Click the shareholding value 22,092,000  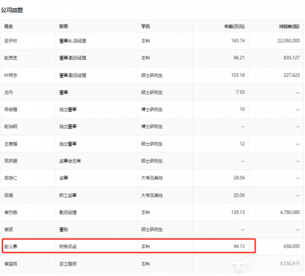(288, 40)
